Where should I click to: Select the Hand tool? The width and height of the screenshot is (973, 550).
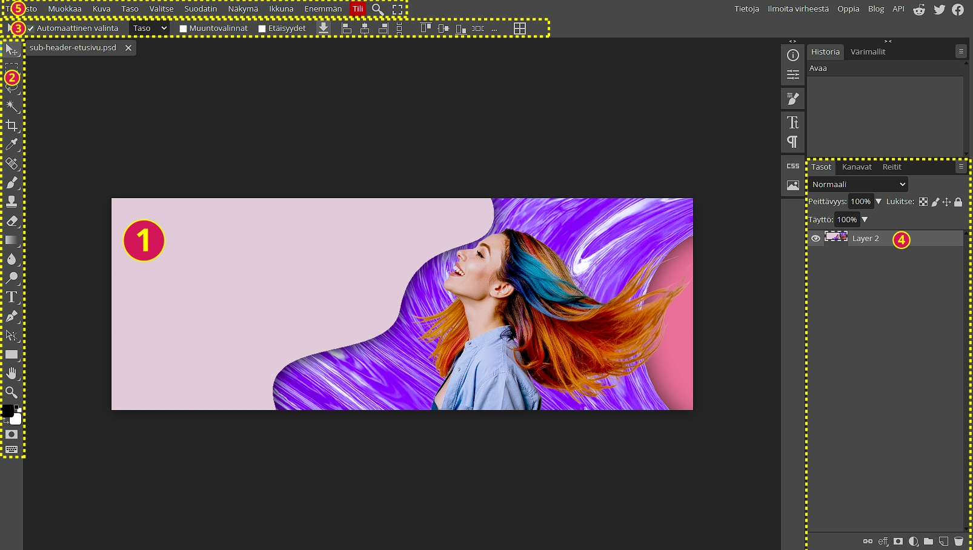12,373
